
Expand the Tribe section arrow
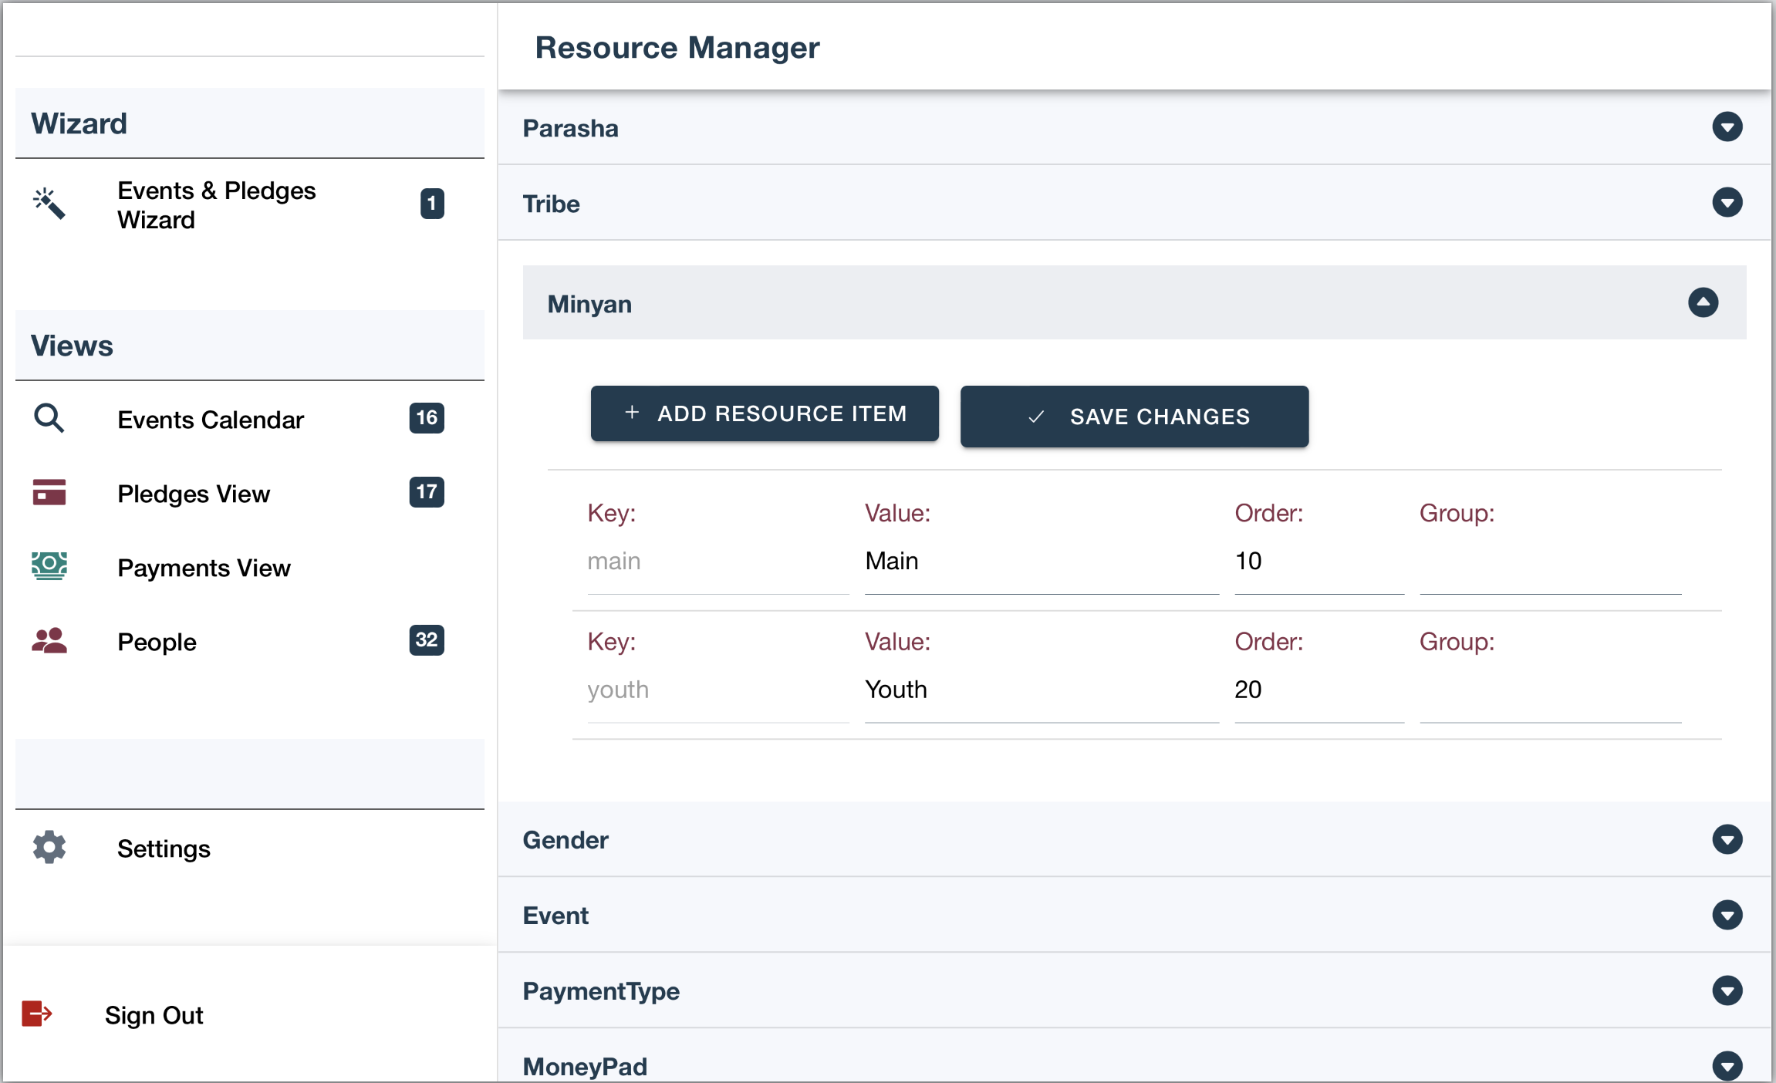[x=1727, y=203]
